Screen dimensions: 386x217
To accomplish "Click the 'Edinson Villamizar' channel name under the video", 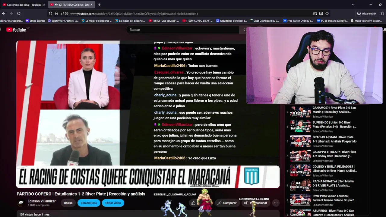I will pyautogui.click(x=42, y=201).
